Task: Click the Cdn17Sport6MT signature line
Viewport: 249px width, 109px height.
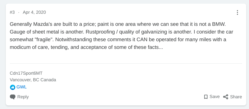Action: 26,73
